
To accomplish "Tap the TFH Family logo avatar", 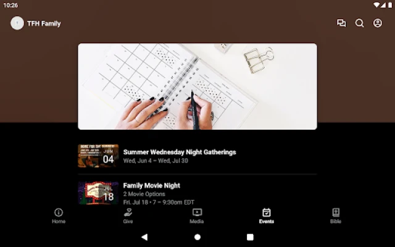I will click(x=17, y=23).
